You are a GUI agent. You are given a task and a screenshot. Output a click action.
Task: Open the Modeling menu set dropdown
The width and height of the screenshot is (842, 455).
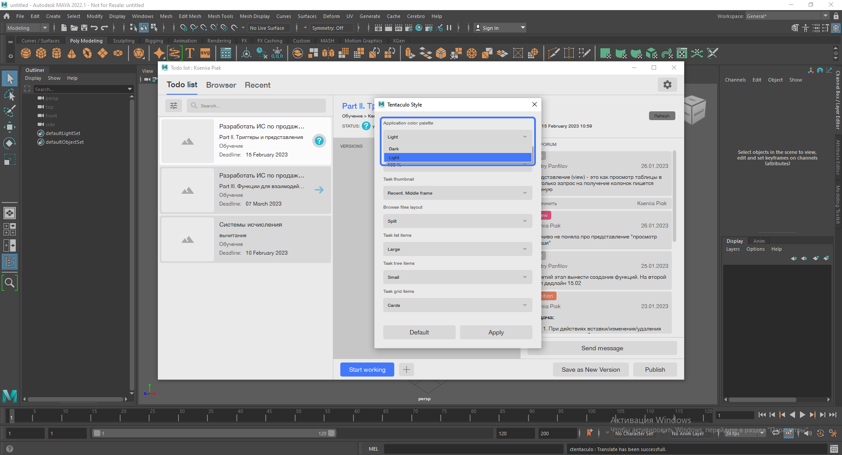27,28
